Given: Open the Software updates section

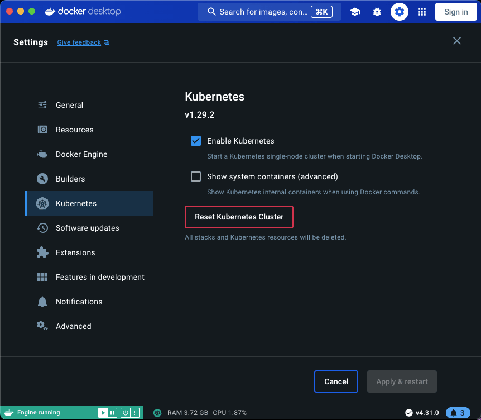Looking at the screenshot, I should point(89,228).
